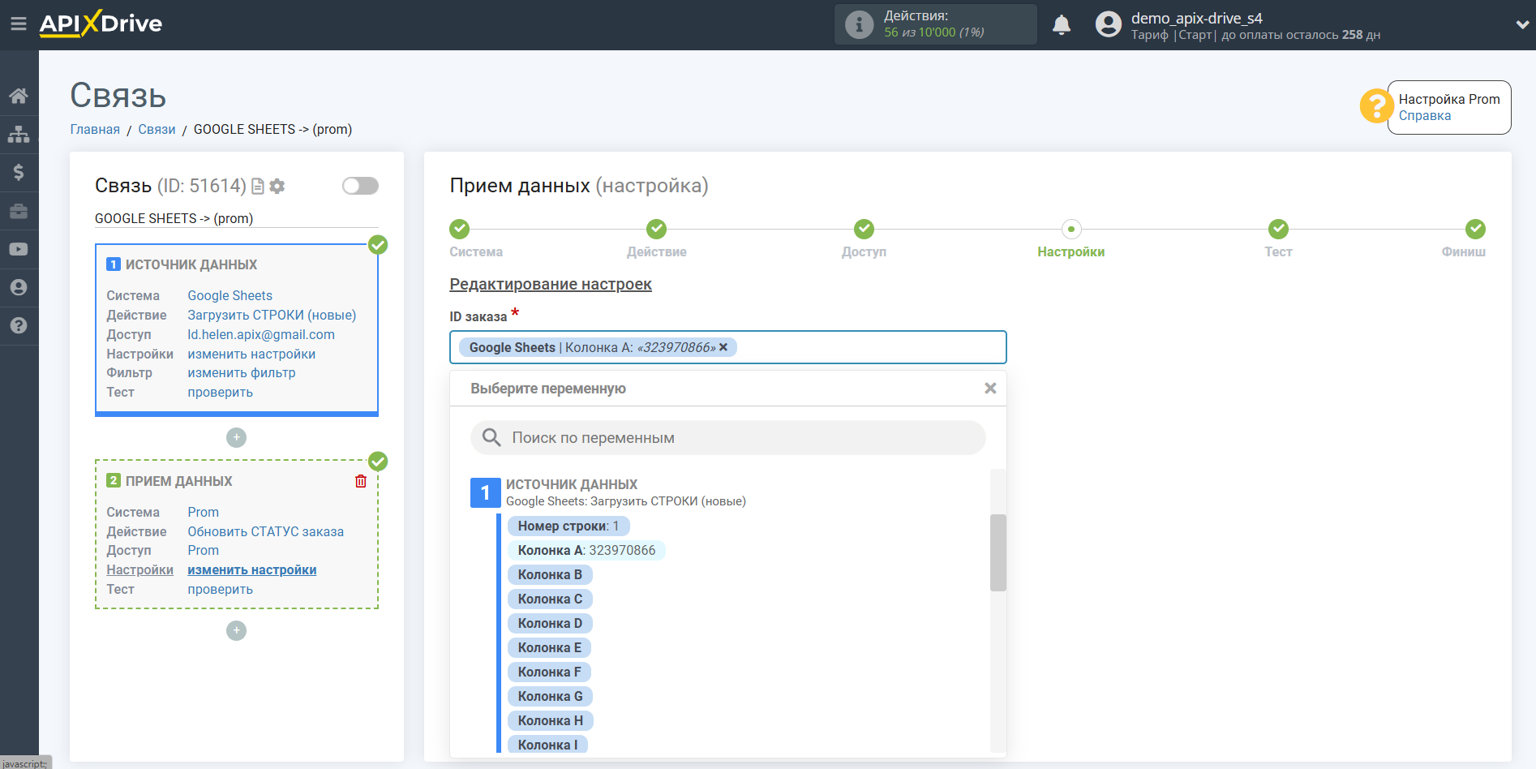This screenshot has height=769, width=1536.
Task: Open the billing dollar sidebar icon
Action: [19, 172]
